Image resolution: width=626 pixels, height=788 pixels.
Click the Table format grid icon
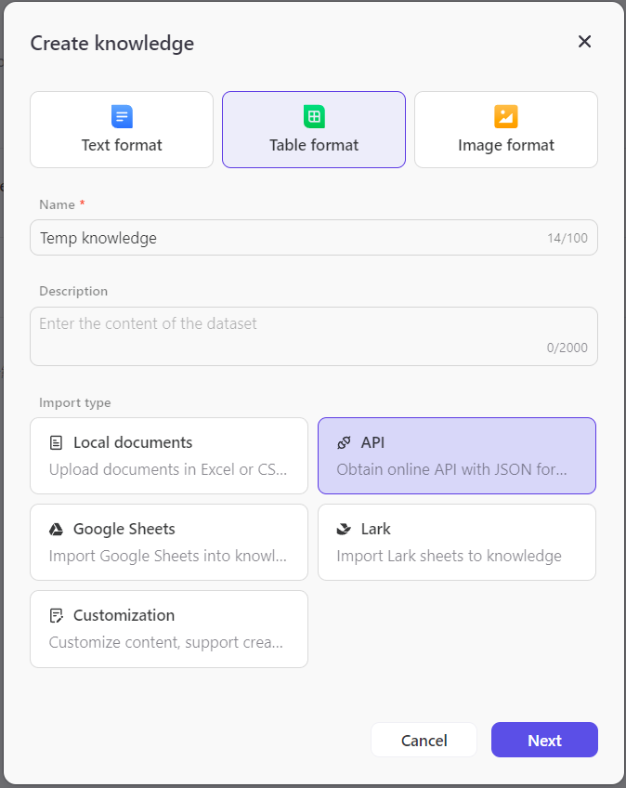click(x=313, y=115)
